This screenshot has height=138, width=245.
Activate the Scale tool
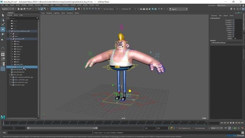pyautogui.click(x=2, y=39)
